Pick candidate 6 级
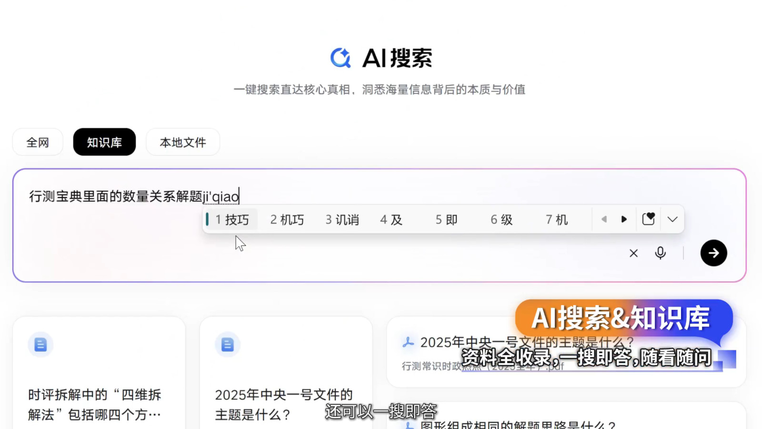 click(x=501, y=220)
